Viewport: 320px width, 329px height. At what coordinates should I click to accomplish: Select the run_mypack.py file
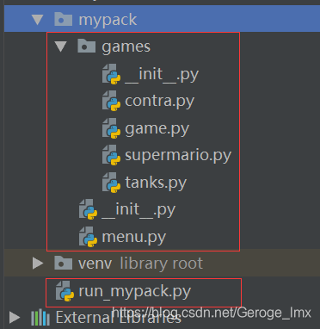pos(135,291)
